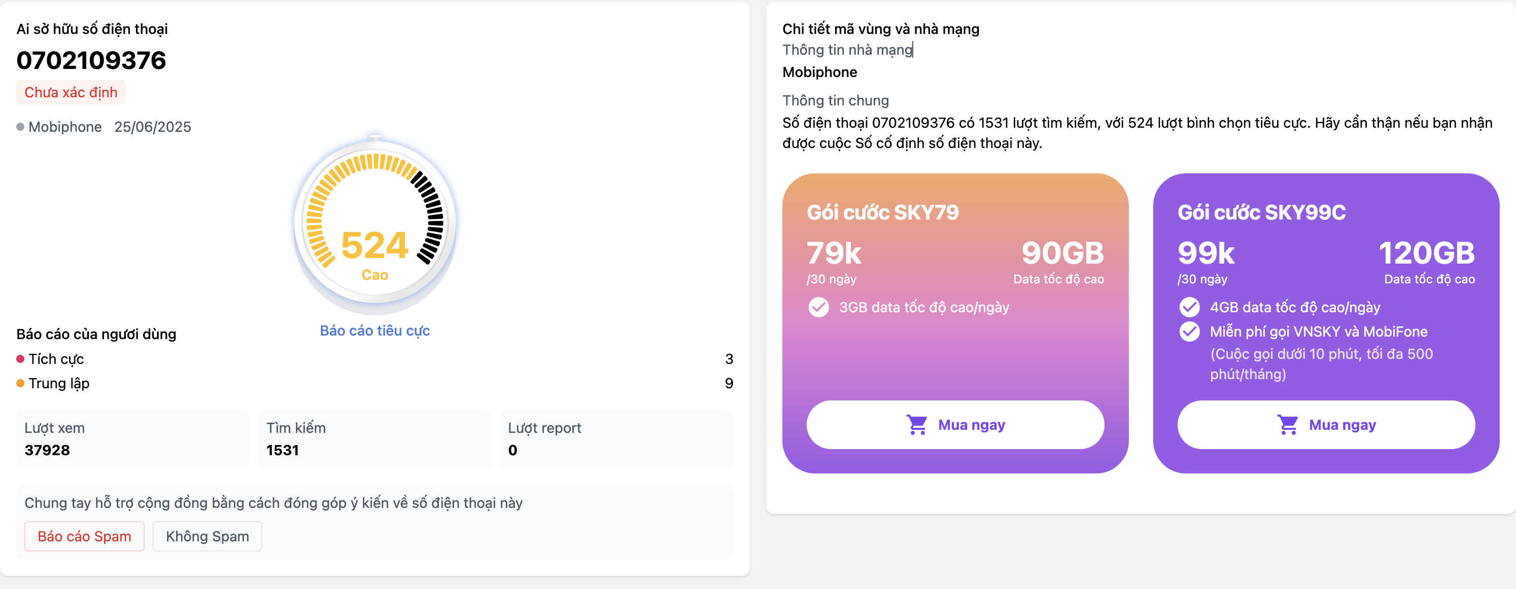
Task: Click the Chưa xác định status badge
Action: coord(71,92)
